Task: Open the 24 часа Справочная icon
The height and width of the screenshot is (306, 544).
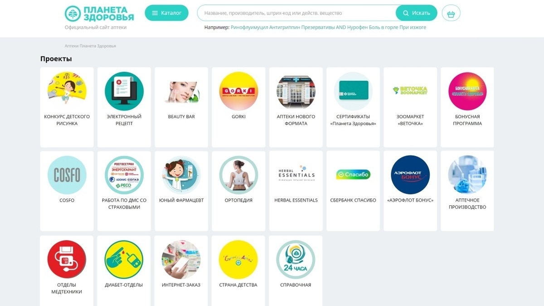Action: [296, 260]
